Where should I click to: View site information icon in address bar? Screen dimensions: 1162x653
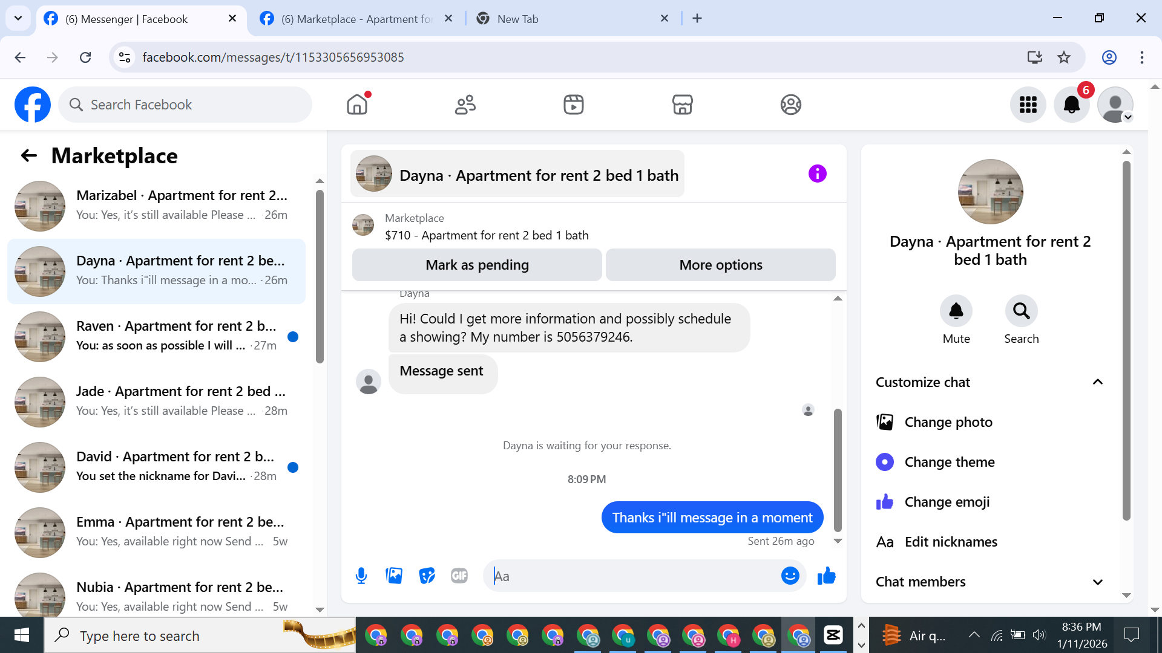point(125,57)
